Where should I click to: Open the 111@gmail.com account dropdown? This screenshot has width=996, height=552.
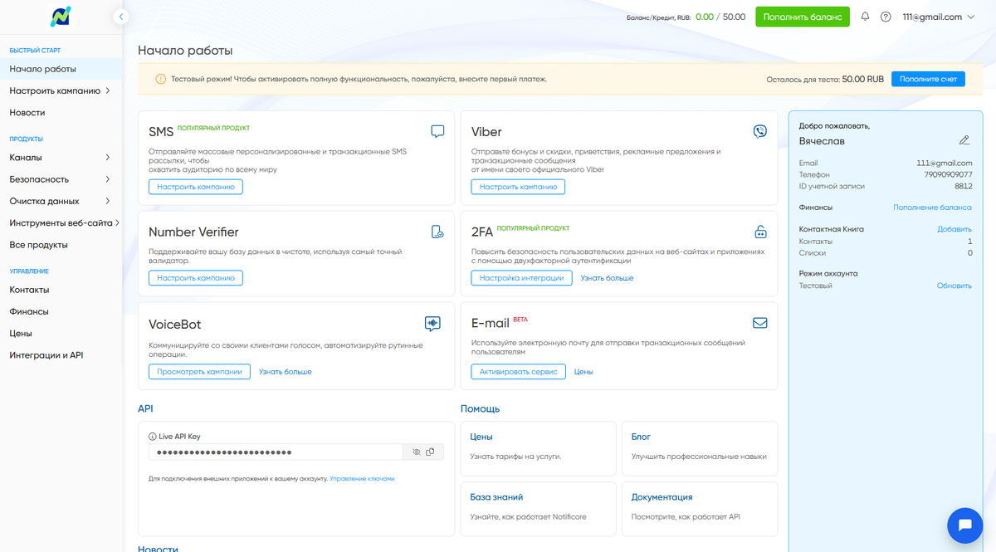938,17
